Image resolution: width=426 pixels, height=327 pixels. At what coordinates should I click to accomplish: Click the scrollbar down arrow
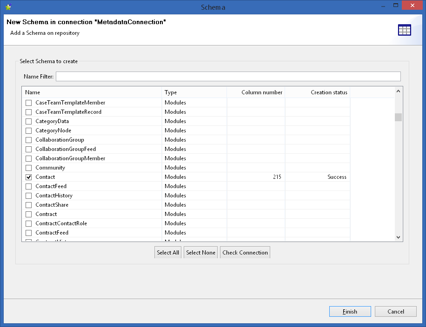398,237
